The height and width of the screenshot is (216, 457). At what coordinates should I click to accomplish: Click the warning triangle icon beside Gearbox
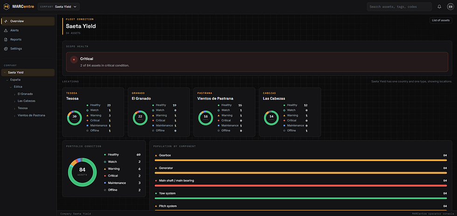tap(156, 155)
